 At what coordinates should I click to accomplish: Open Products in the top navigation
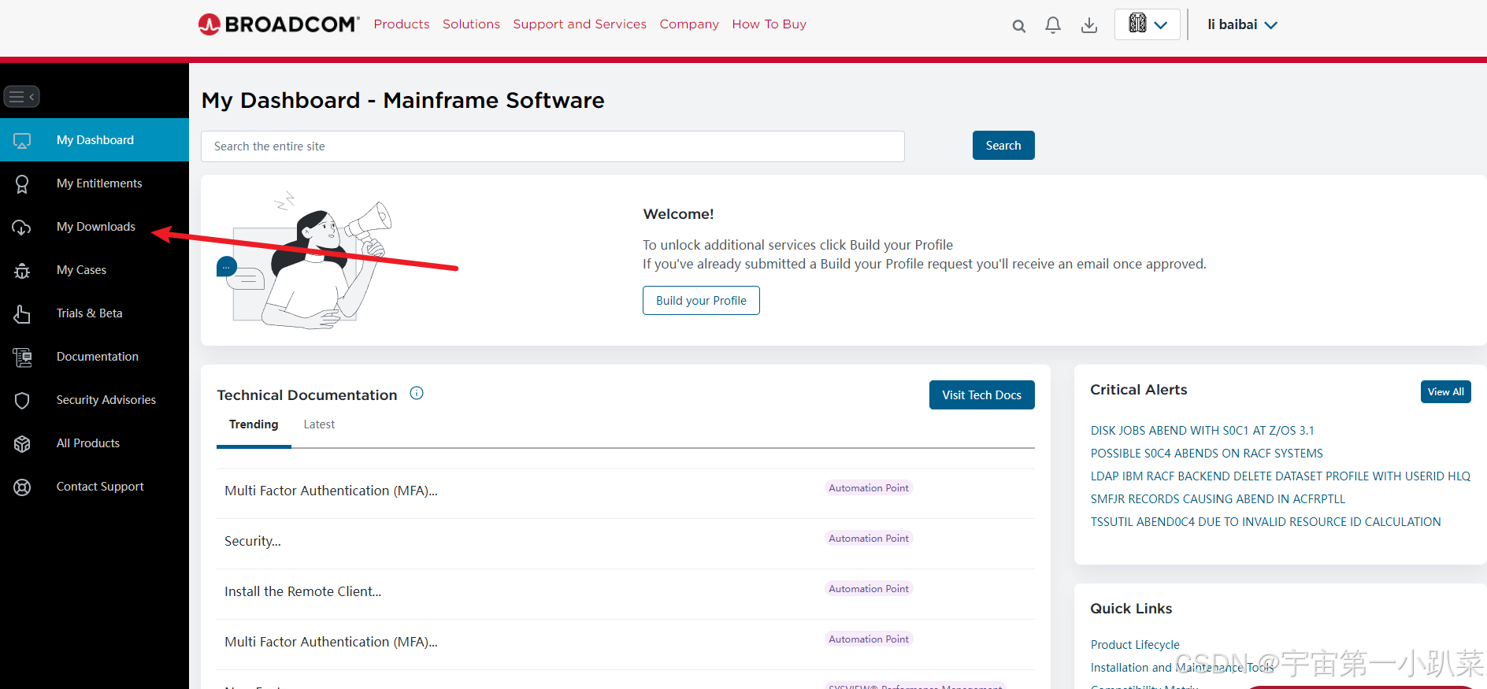pyautogui.click(x=402, y=24)
